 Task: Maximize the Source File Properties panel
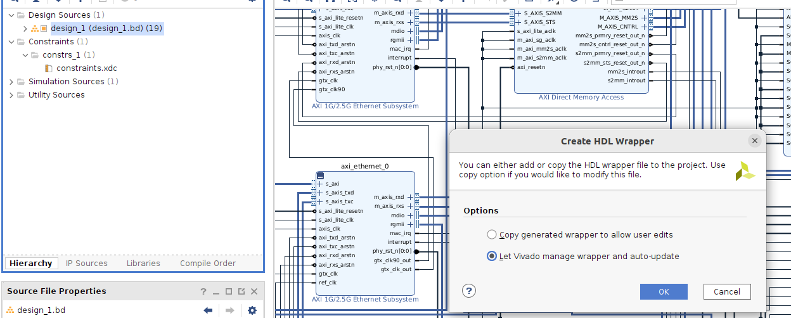click(229, 291)
